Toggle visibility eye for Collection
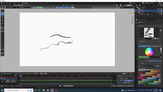The width and height of the screenshot is (163, 92). (x=160, y=9)
